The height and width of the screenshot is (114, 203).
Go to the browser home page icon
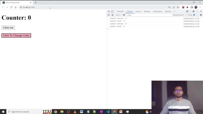point(16,7)
